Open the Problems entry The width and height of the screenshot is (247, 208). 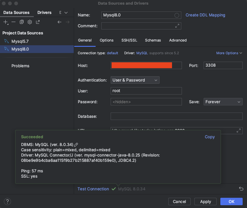click(20, 66)
